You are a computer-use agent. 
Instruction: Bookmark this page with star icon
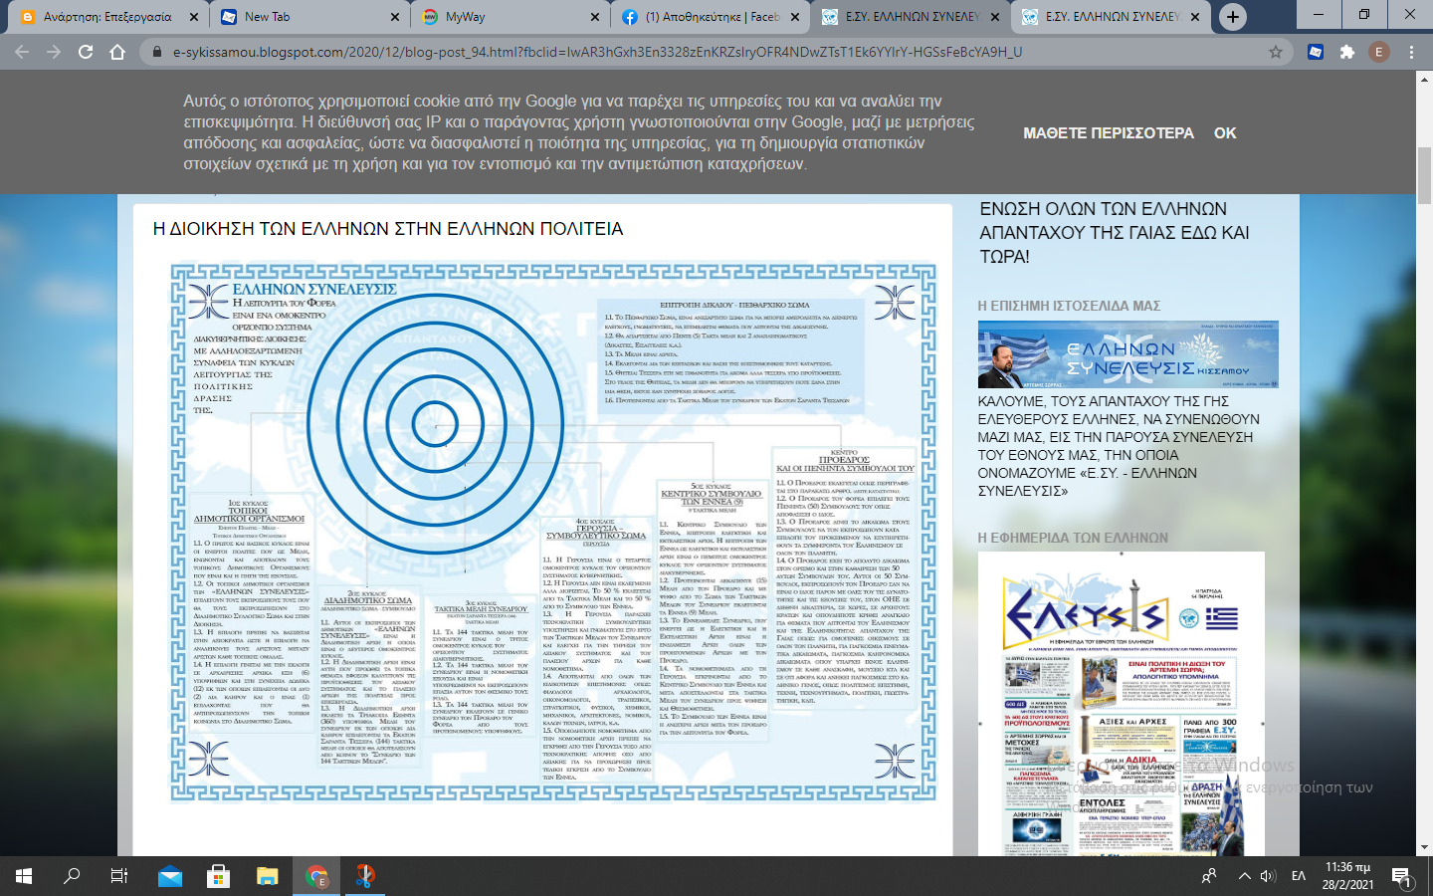1276,52
